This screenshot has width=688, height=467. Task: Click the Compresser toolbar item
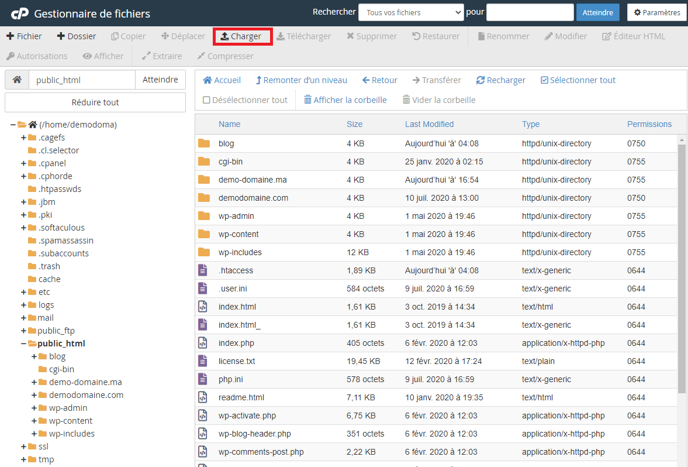pyautogui.click(x=225, y=56)
